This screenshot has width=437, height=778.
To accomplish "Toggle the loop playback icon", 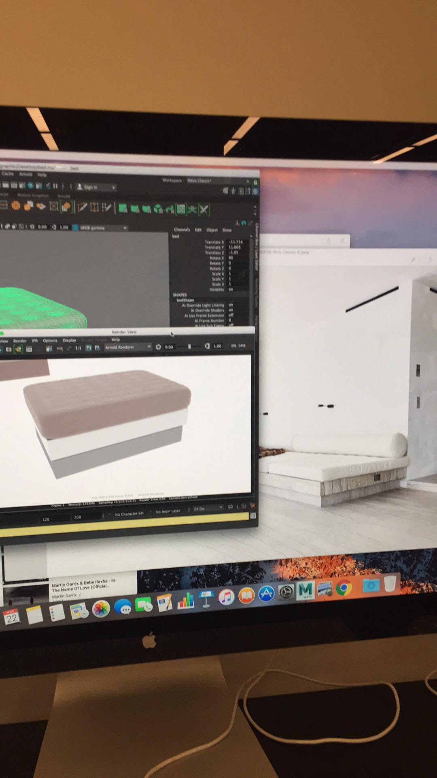I will (231, 507).
